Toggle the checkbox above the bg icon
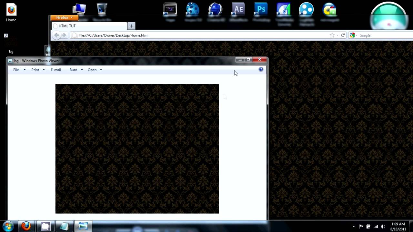This screenshot has height=232, width=413. point(6,35)
